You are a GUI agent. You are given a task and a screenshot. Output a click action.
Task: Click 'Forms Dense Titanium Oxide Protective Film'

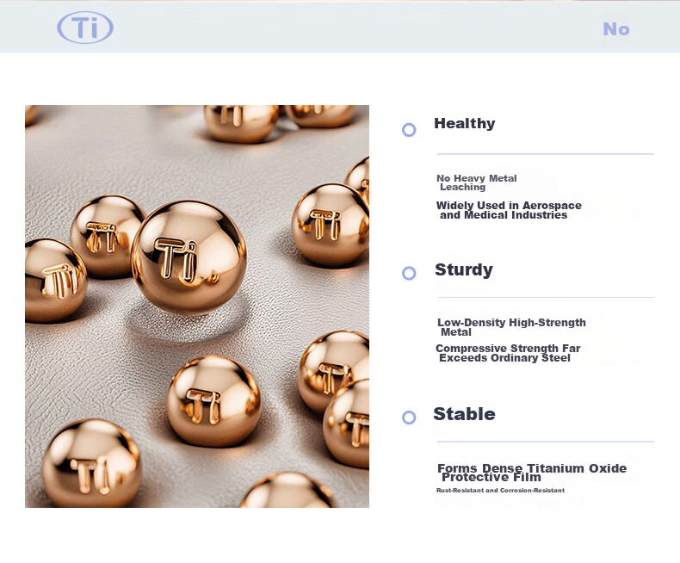(532, 473)
